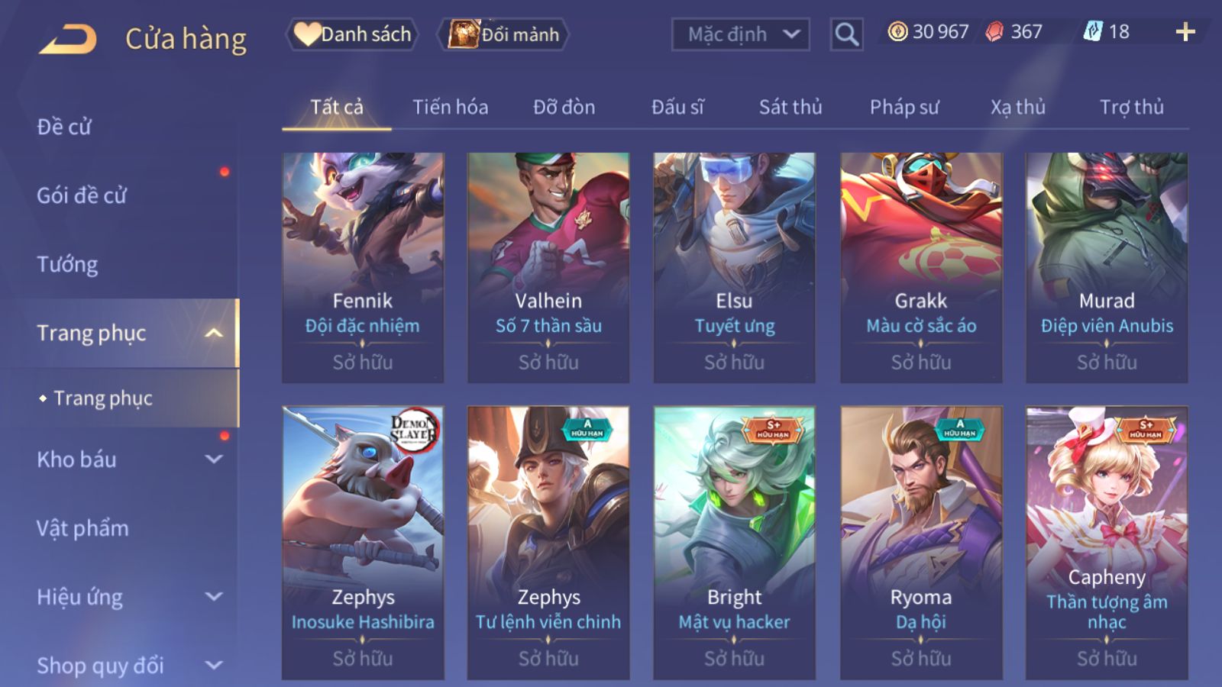The width and height of the screenshot is (1222, 687).
Task: Click the gold coin currency icon
Action: click(x=897, y=31)
